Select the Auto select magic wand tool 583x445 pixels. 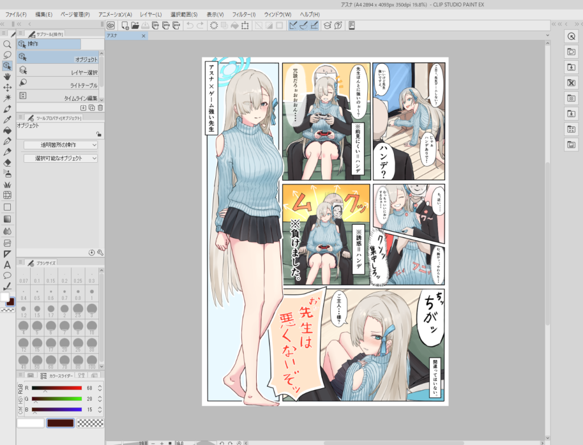coord(7,98)
